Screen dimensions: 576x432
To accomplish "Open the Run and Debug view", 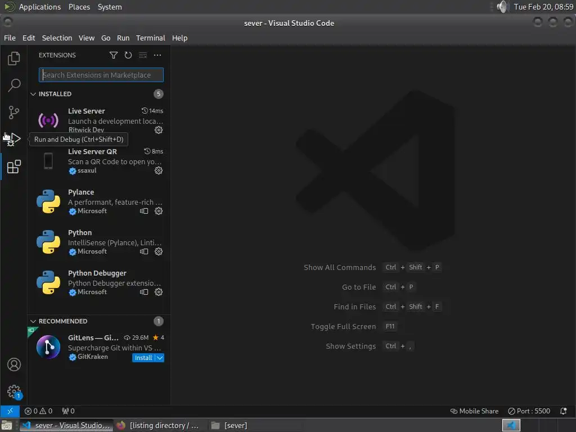I will click(13, 139).
